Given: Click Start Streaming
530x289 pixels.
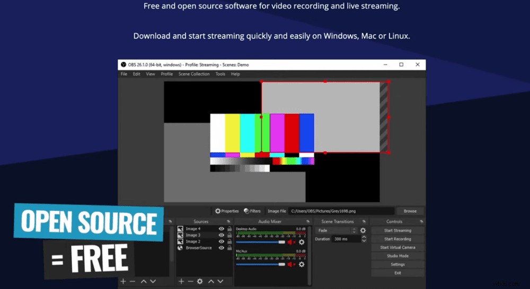Looking at the screenshot, I should [397, 231].
